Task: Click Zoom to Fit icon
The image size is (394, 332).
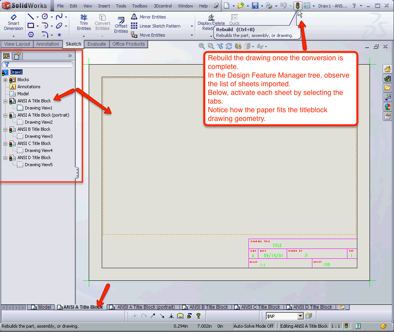Action: 202,46
